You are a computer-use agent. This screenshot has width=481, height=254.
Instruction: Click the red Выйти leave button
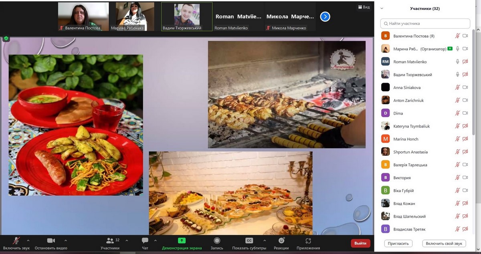point(360,243)
